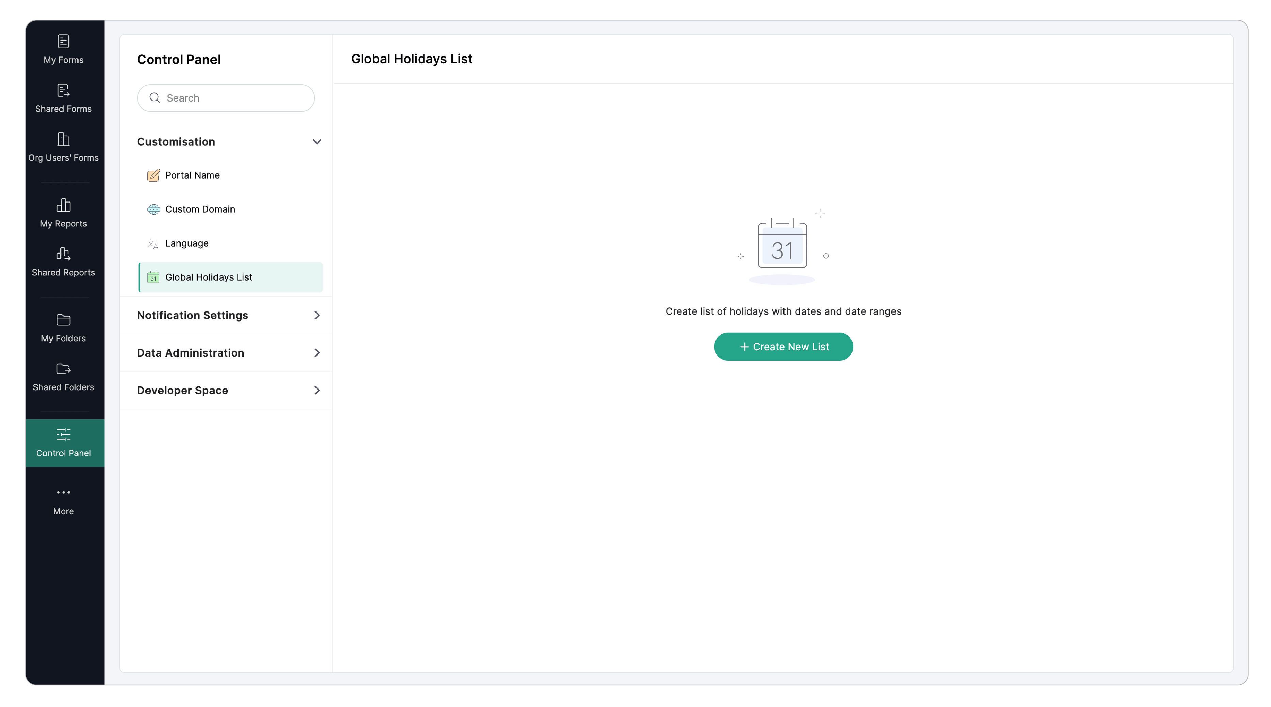Open My Forms in sidebar
Screen dimensions: 1271x707
click(x=63, y=49)
